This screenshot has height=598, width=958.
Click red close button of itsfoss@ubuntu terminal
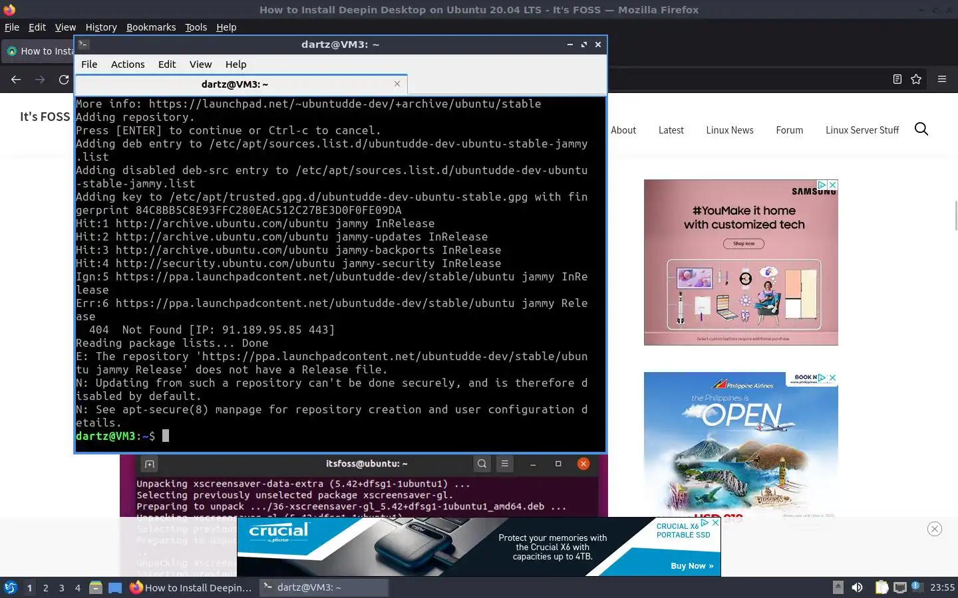[x=583, y=464]
